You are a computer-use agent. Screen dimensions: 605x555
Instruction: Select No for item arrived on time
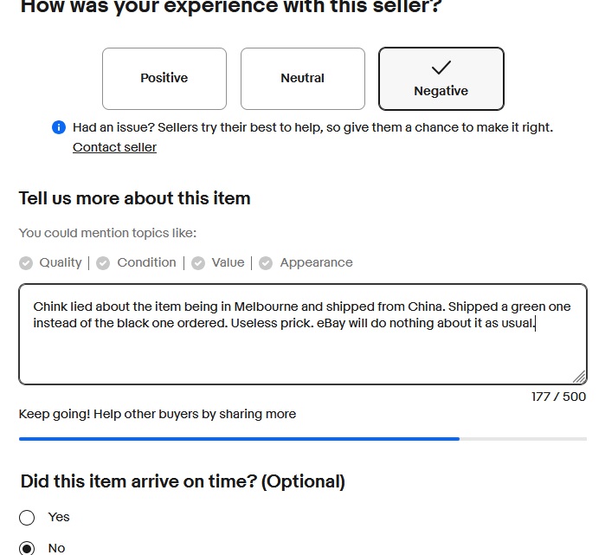point(27,548)
